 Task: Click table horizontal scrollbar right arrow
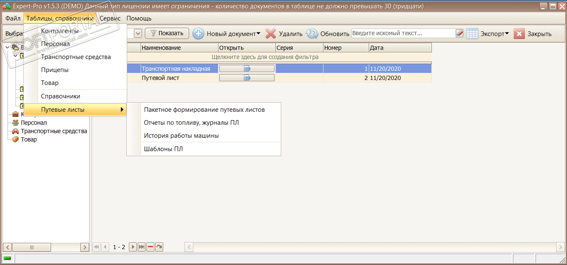(x=560, y=247)
